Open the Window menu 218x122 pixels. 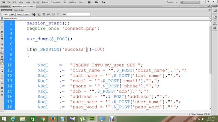tap(73, 2)
